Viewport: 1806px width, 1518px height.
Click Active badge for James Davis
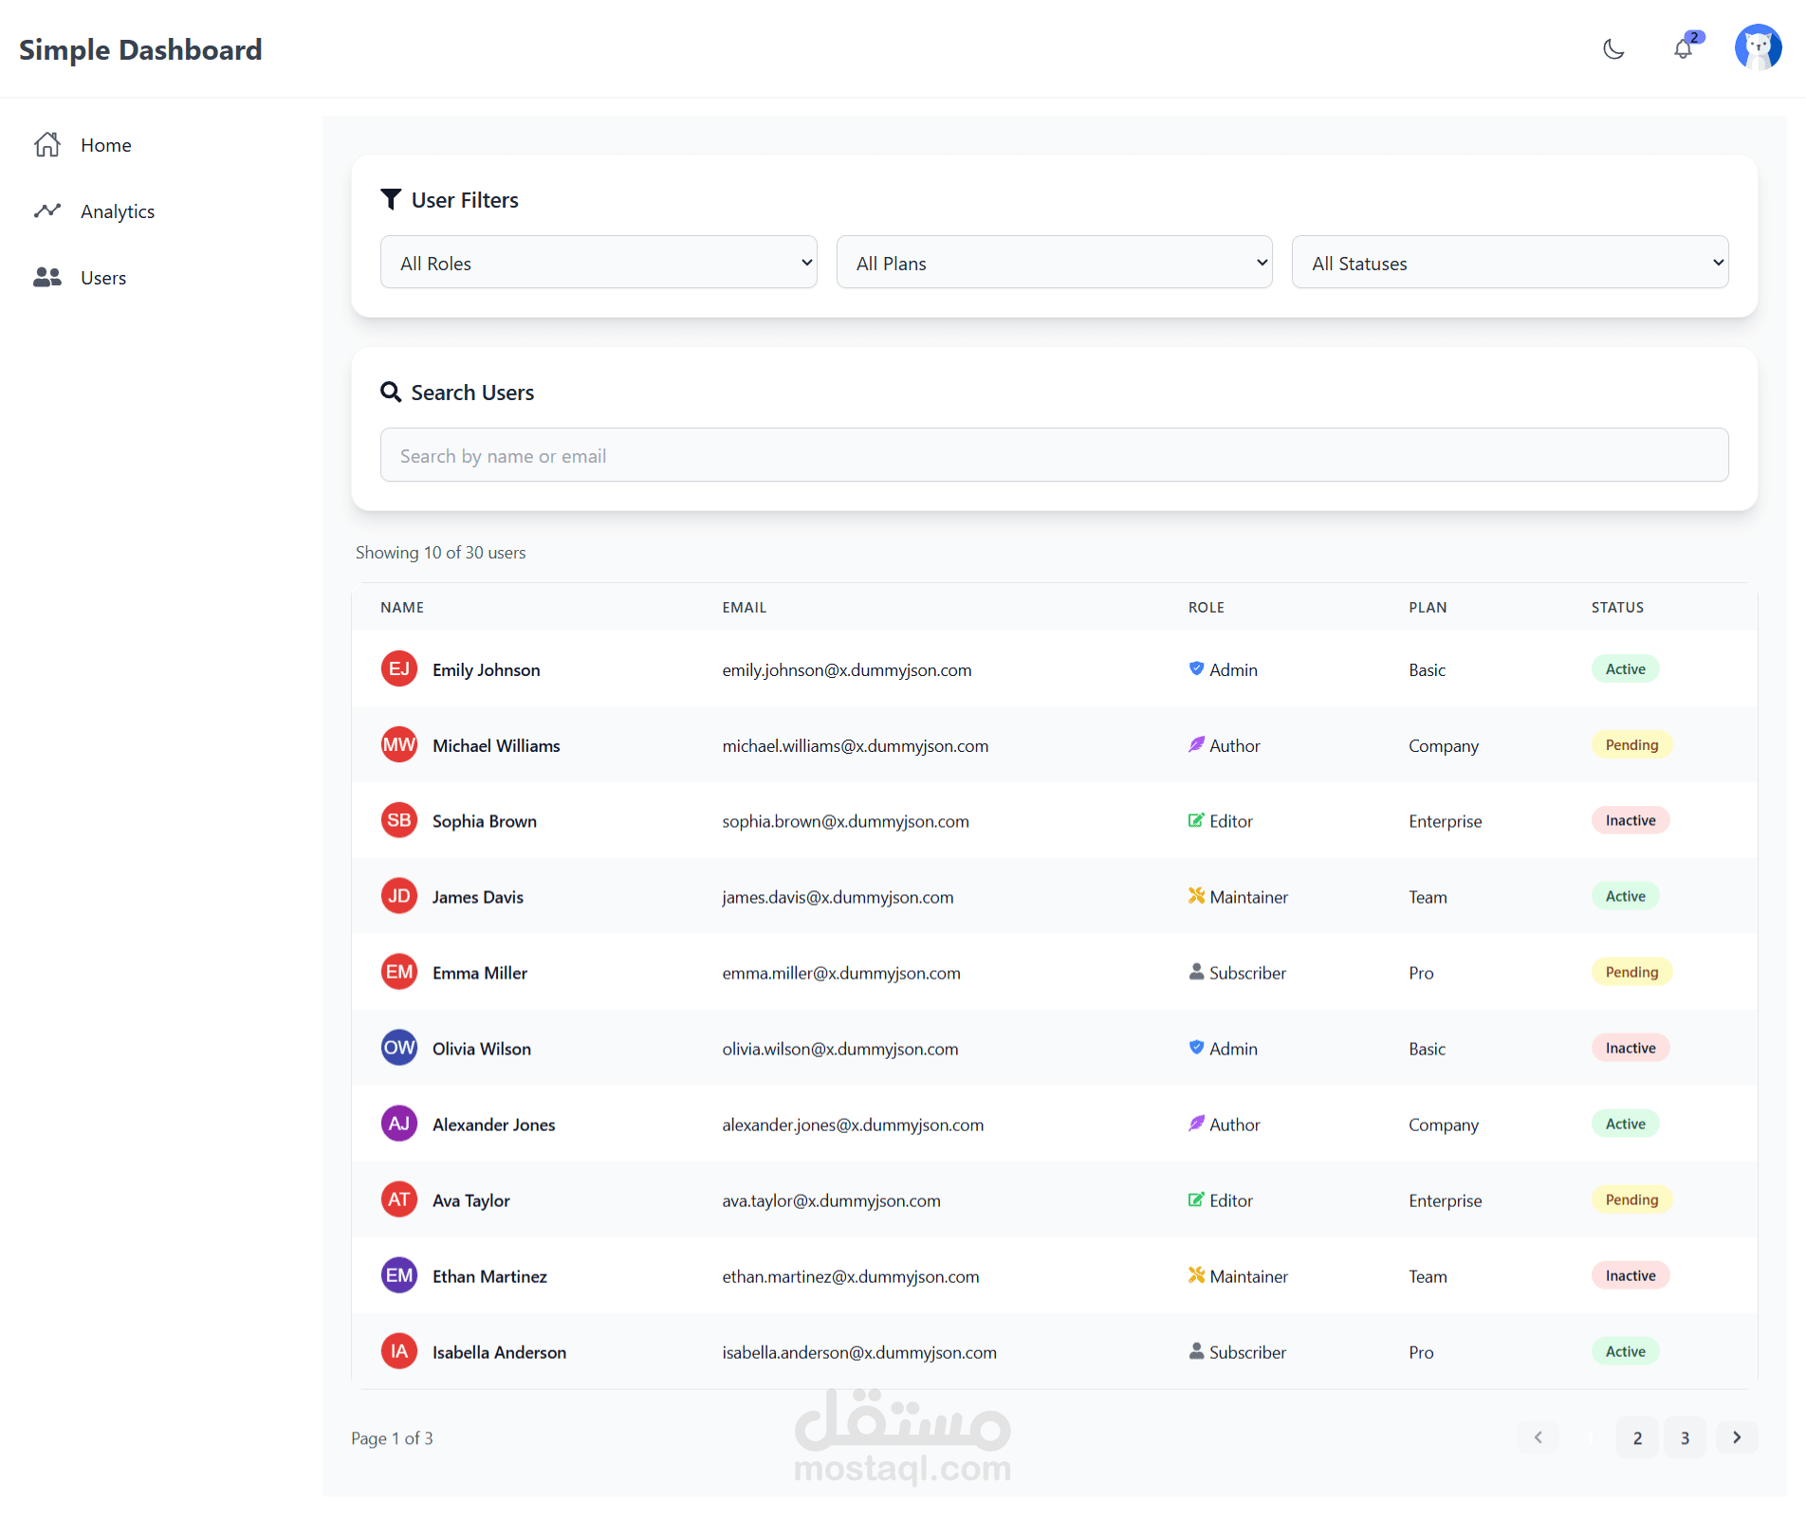pyautogui.click(x=1625, y=896)
